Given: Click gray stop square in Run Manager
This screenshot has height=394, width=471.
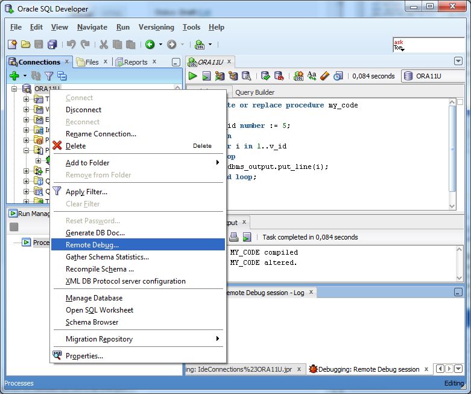Looking at the screenshot, I should click(x=14, y=227).
